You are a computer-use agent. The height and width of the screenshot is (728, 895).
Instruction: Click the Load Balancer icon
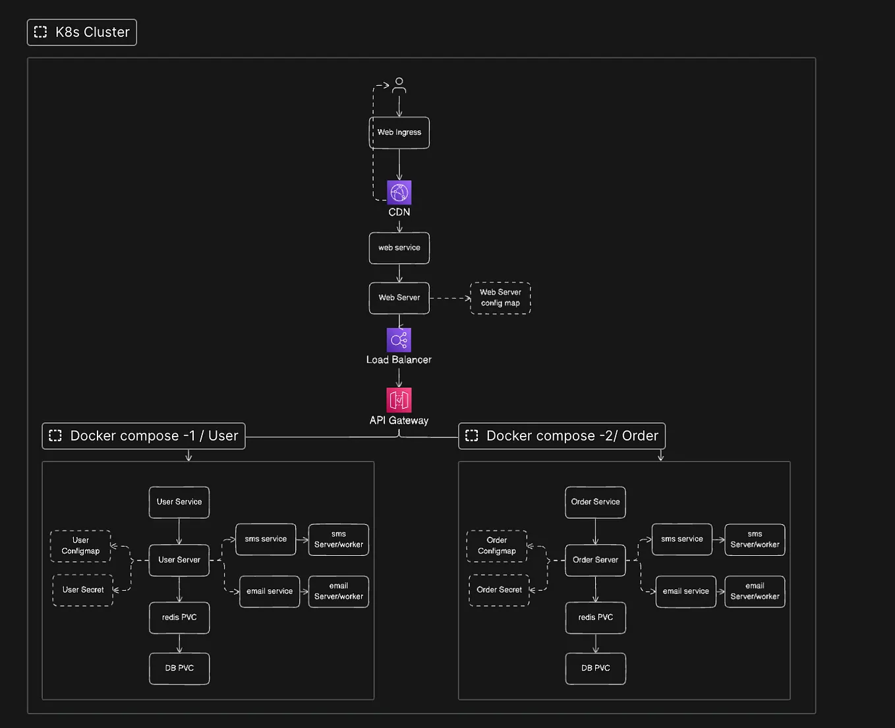pos(399,340)
